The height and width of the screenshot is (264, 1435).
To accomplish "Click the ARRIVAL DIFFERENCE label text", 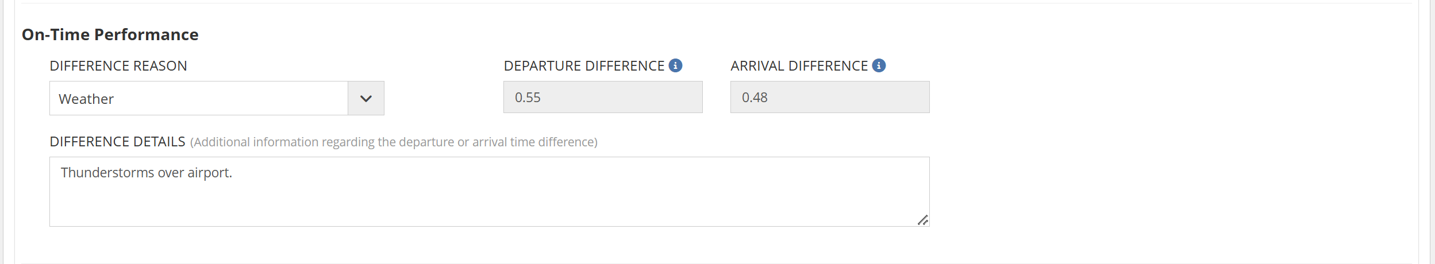I will (x=799, y=66).
